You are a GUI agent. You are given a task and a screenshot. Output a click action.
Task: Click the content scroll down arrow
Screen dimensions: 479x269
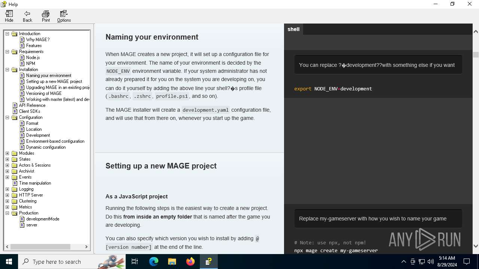[476, 246]
